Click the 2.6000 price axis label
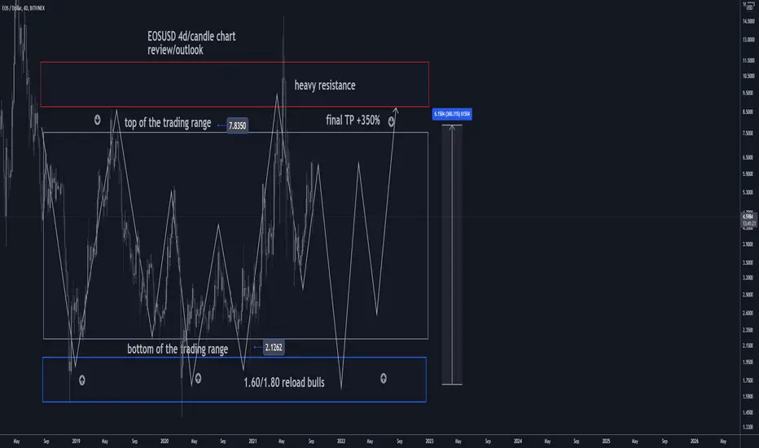This screenshot has width=759, height=448. pos(748,314)
